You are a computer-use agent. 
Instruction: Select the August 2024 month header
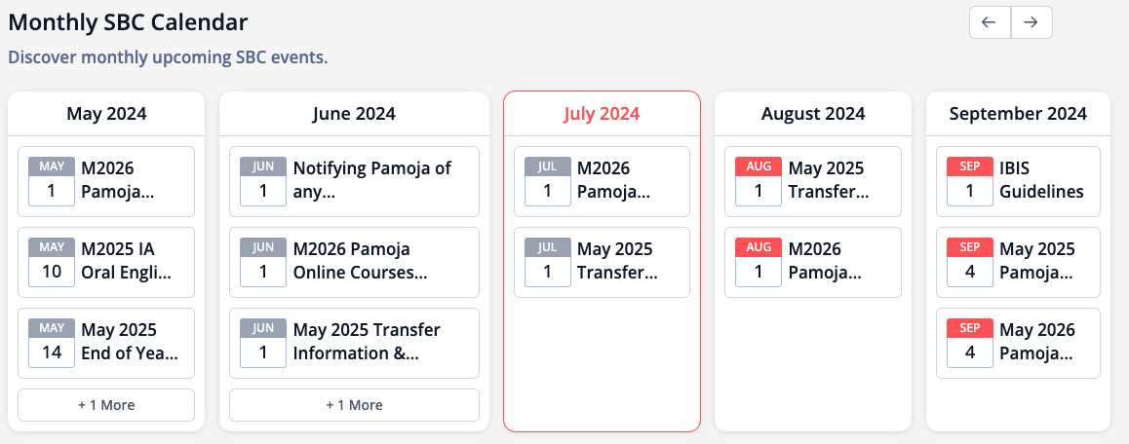813,114
